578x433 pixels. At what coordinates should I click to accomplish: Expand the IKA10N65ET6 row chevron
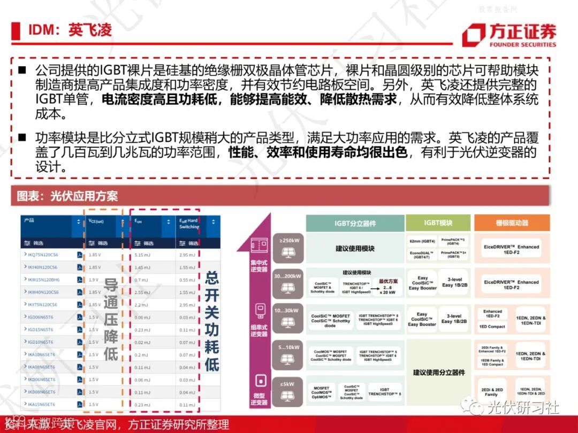(x=25, y=354)
